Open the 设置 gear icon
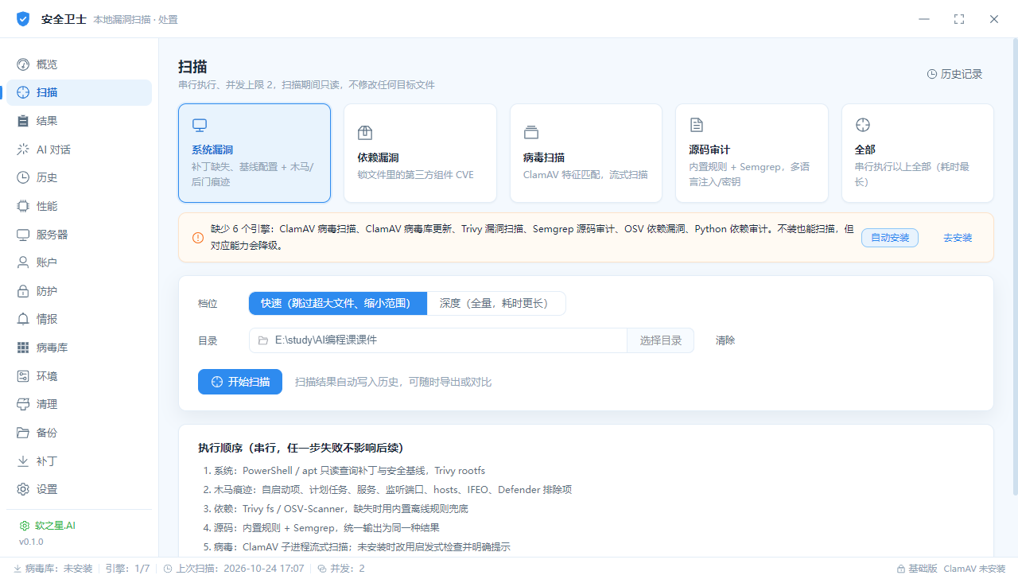The width and height of the screenshot is (1018, 579). click(x=23, y=489)
